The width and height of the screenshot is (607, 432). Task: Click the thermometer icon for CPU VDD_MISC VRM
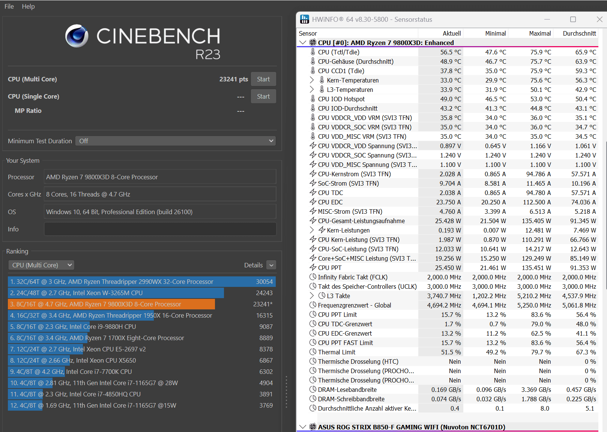point(313,136)
